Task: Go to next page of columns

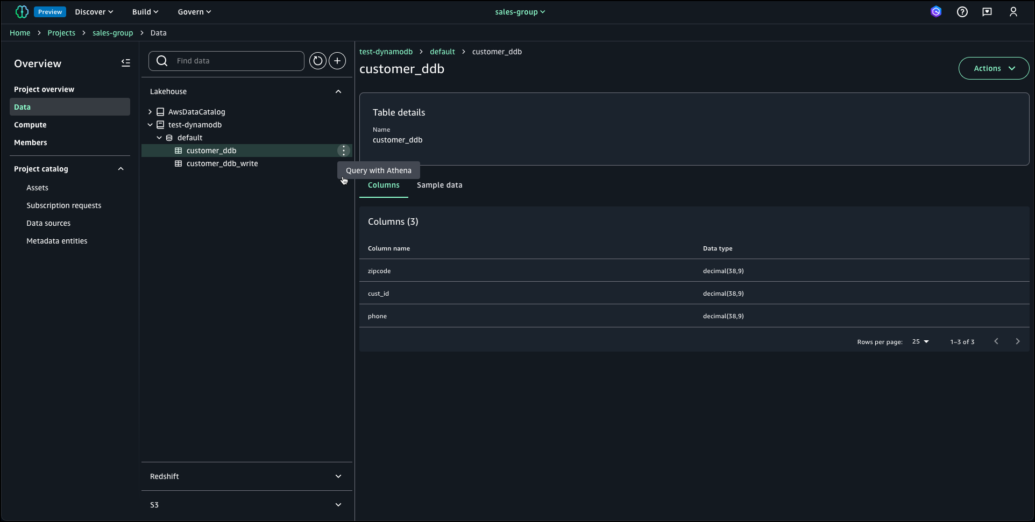Action: coord(1018,341)
